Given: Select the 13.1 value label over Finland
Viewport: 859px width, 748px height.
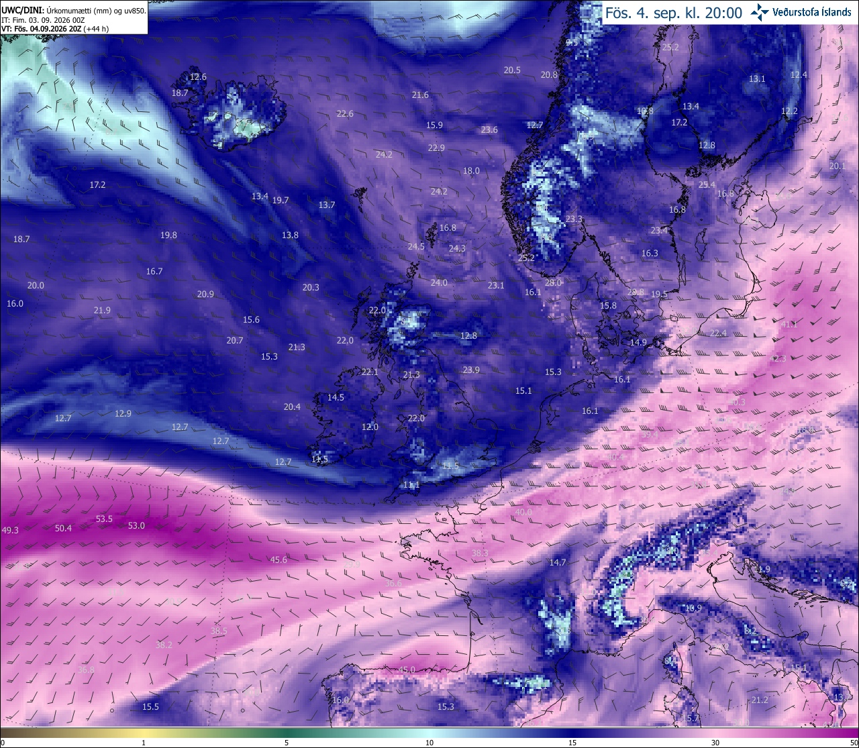Looking at the screenshot, I should pyautogui.click(x=757, y=78).
